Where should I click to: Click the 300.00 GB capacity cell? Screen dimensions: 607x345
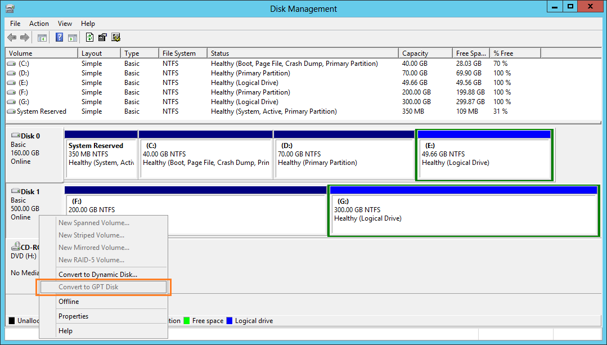416,102
